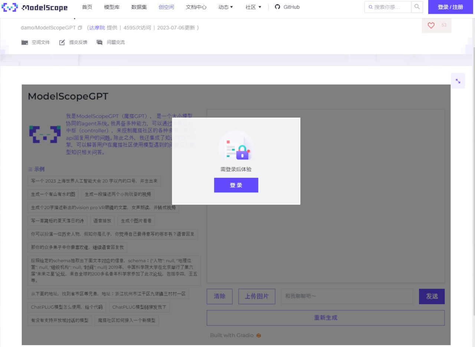Click the like count 53
Image resolution: width=475 pixels, height=347 pixels.
(x=444, y=25)
